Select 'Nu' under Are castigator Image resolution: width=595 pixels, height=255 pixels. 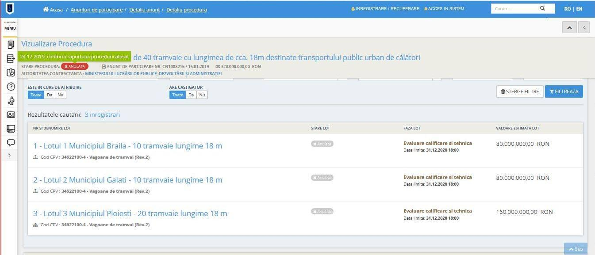(202, 95)
